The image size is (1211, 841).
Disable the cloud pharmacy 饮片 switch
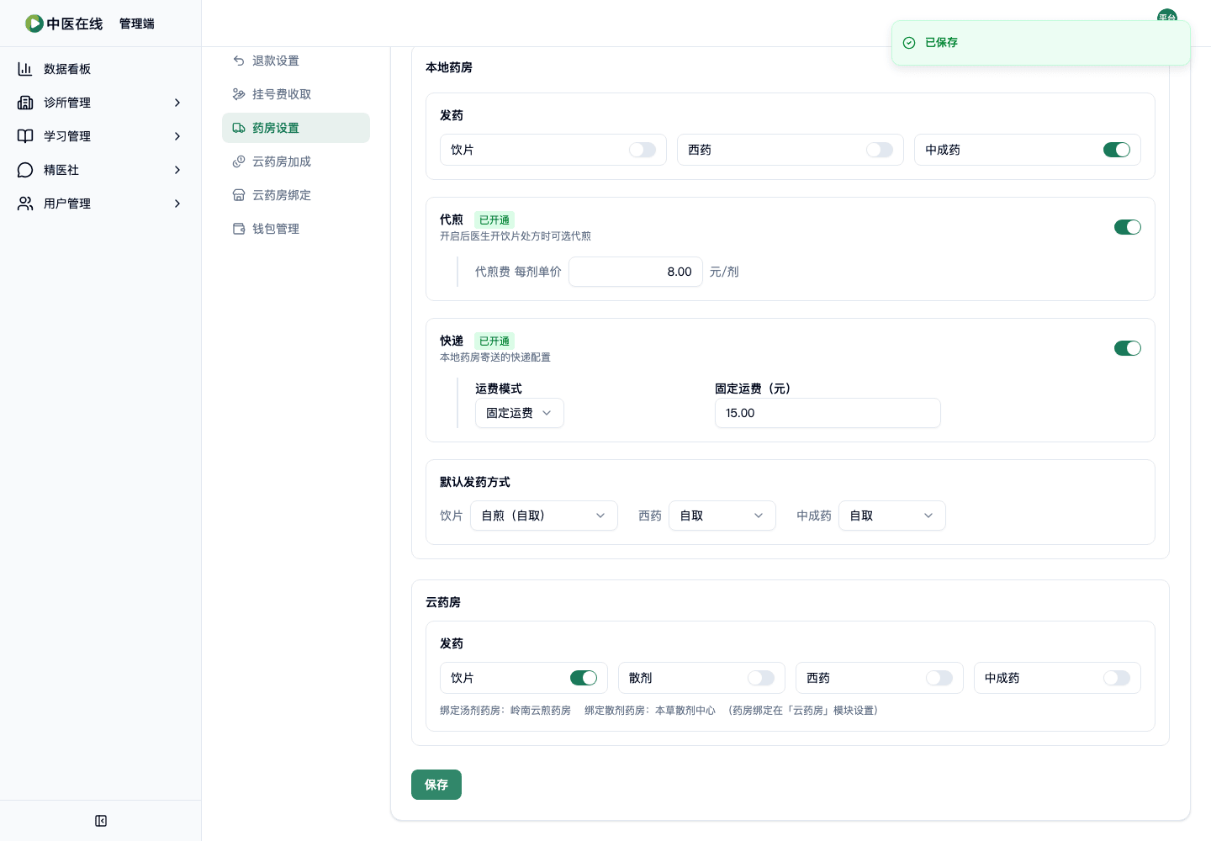584,678
